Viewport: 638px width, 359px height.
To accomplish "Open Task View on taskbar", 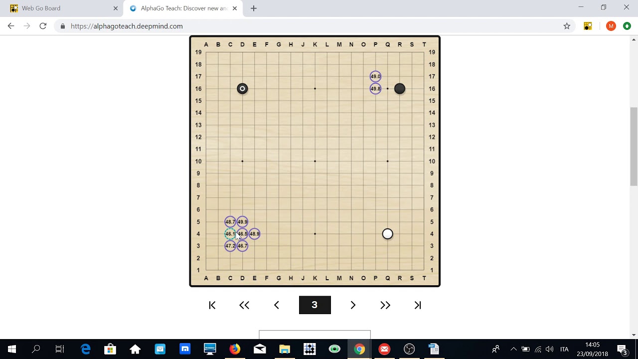I will click(x=60, y=349).
